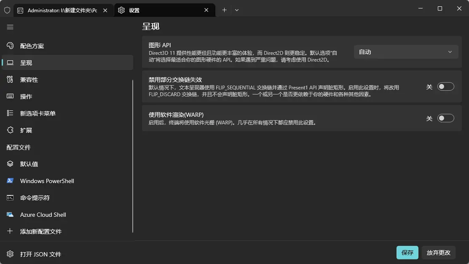Open 配色方案 settings page

pos(67,46)
